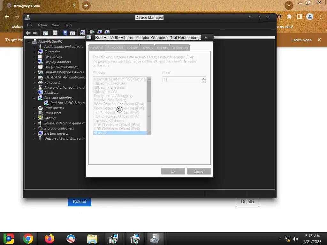This screenshot has width=327, height=245.
Task: Expand the DVD/CD-ROM drives category
Action: pos(34,67)
